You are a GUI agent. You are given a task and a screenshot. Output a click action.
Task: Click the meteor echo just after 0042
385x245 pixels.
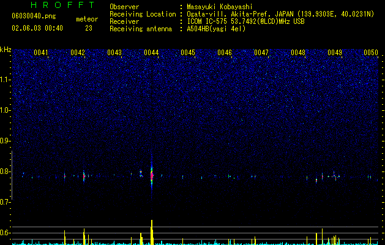coord(84,176)
